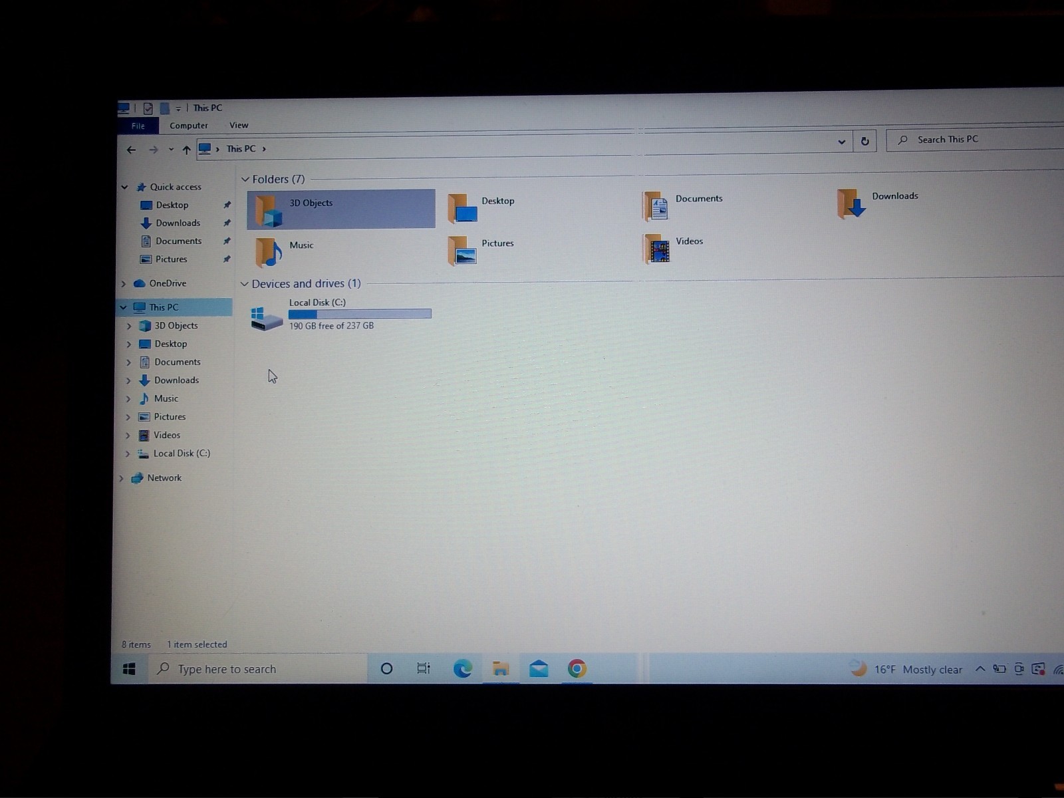The width and height of the screenshot is (1064, 798).
Task: Open the Mail app from the taskbar
Action: click(x=539, y=668)
